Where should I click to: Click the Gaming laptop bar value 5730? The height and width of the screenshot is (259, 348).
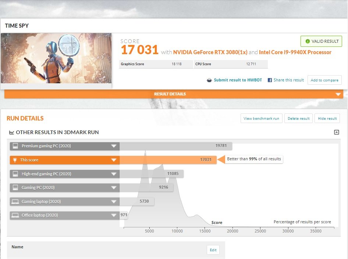click(x=144, y=201)
